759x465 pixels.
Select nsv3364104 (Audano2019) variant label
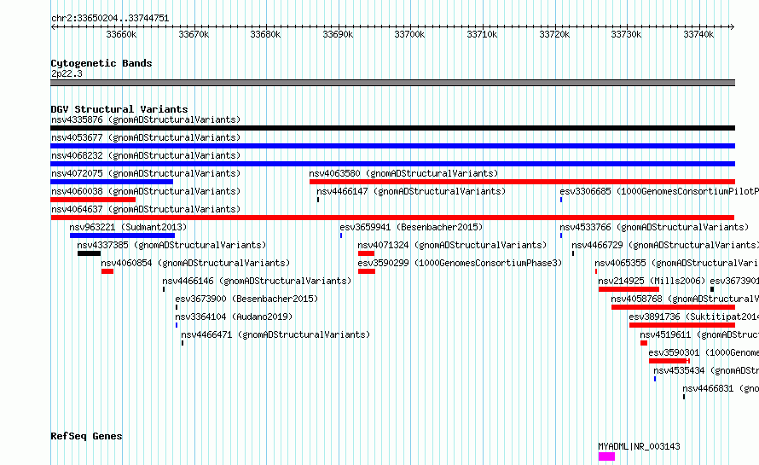click(234, 317)
